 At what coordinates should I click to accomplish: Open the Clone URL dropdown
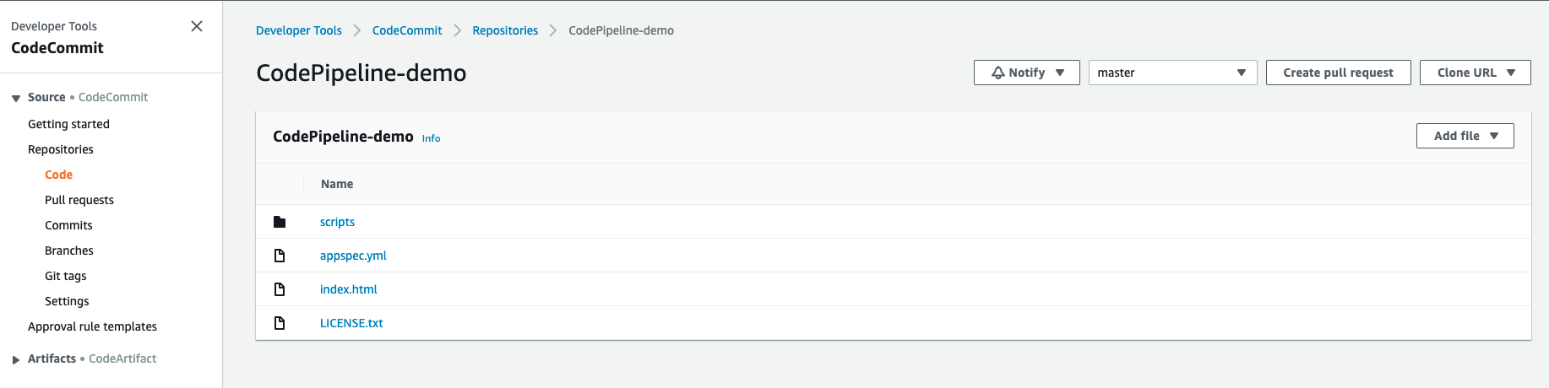point(1475,73)
